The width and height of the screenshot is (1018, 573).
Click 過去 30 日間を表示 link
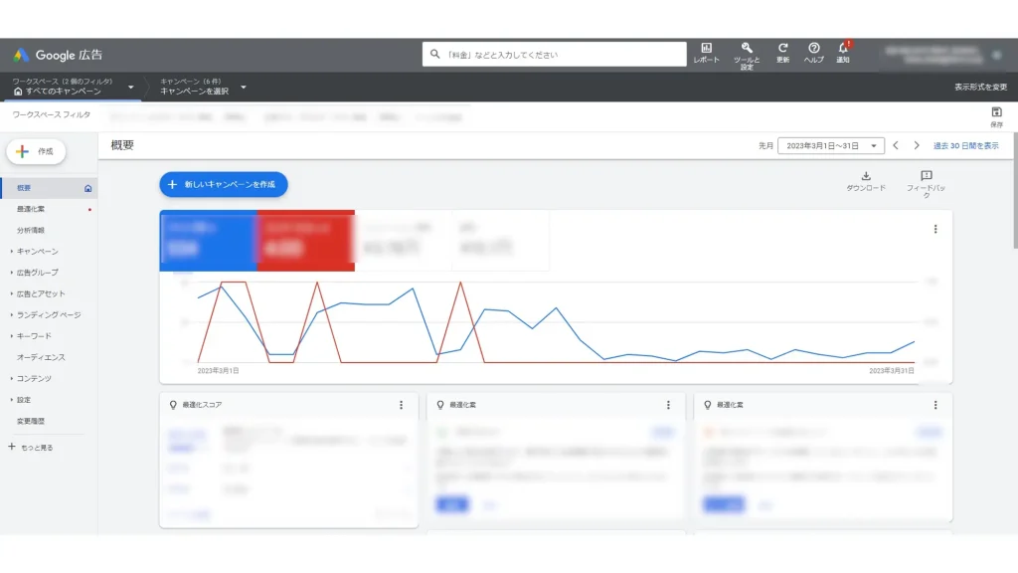point(965,145)
